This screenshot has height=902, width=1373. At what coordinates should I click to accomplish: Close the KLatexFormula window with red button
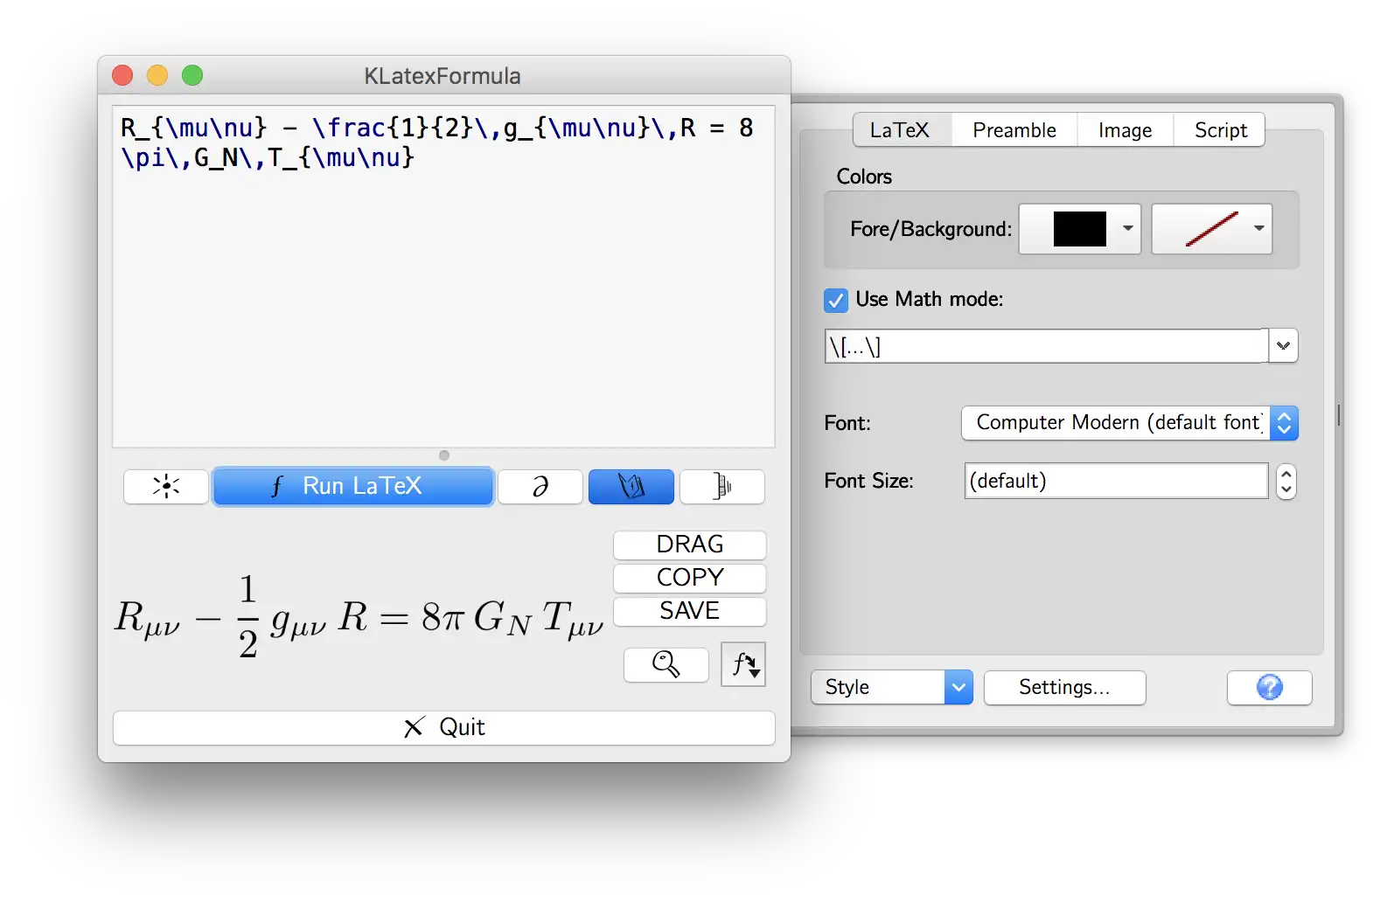(122, 76)
